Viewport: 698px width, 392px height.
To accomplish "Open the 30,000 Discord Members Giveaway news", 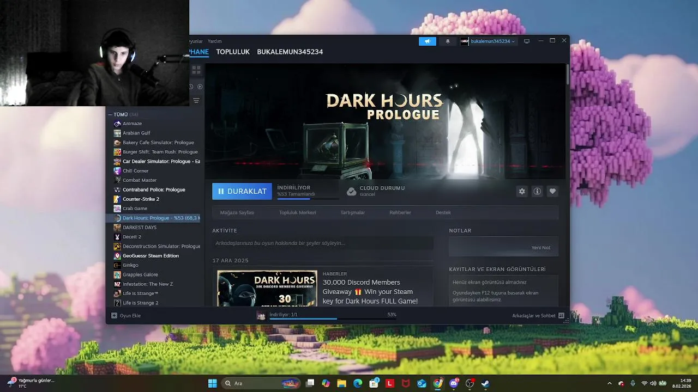I will coord(370,292).
